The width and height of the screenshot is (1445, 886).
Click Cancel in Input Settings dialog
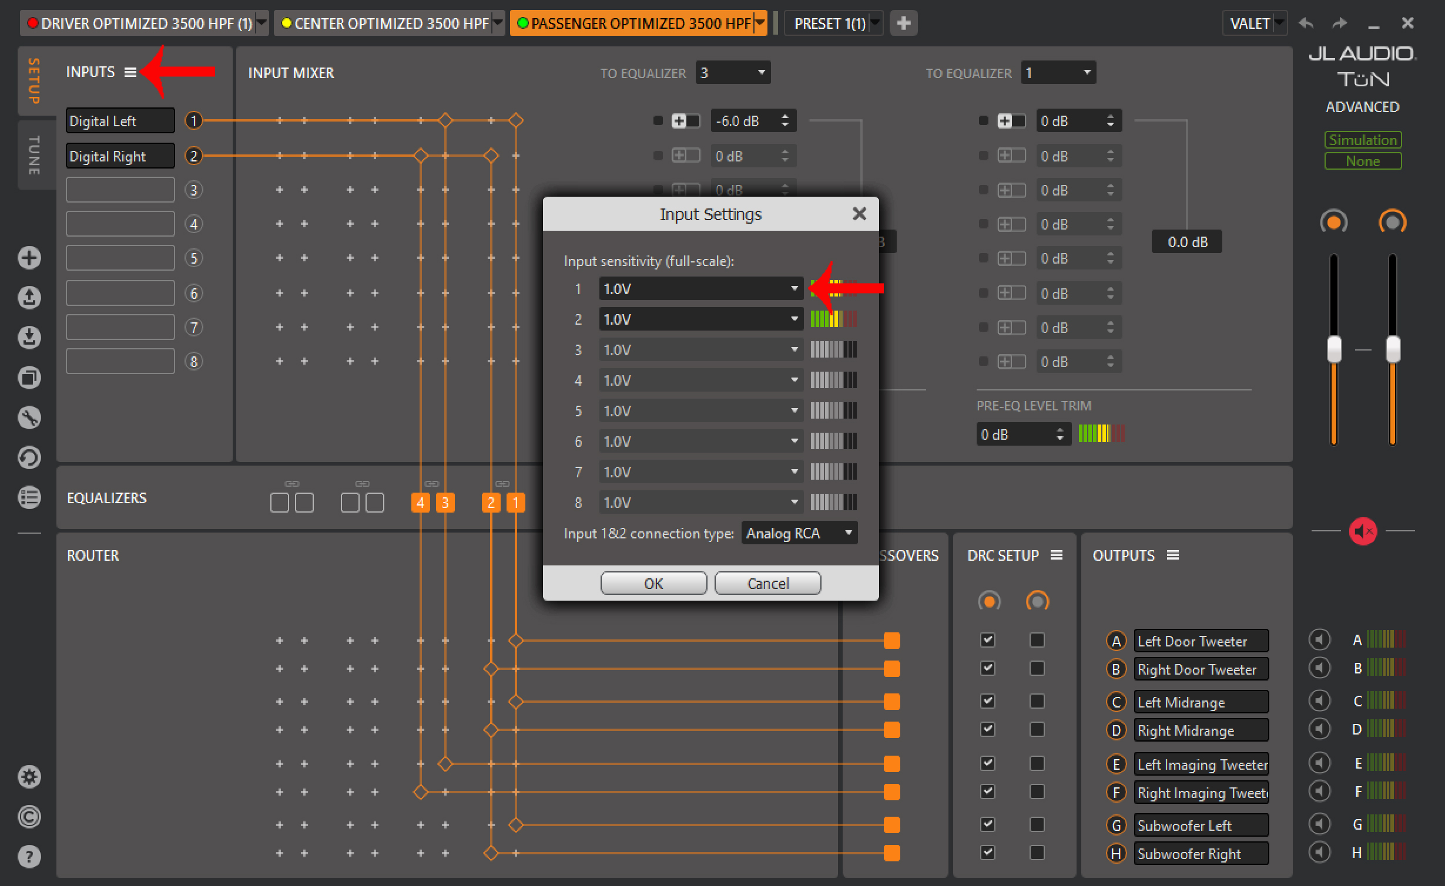[x=767, y=584]
